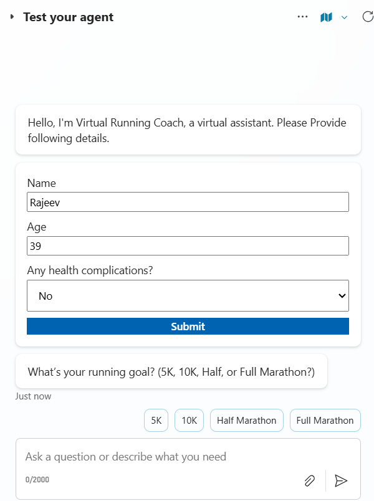This screenshot has height=501, width=374.
Task: Choose the 10K quick reply
Action: pos(189,421)
